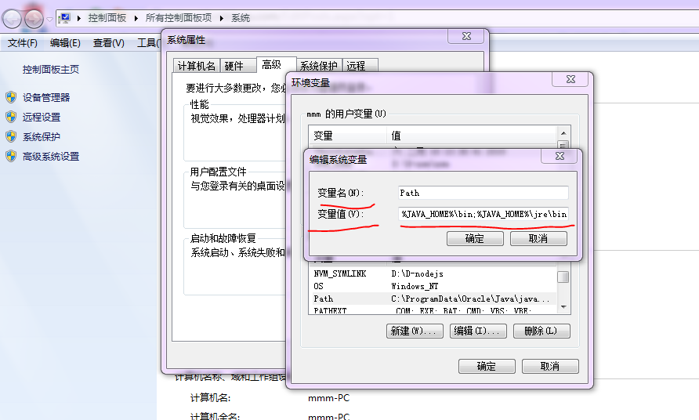Click 取消 at bottom of 环境变量 dialog

tap(550, 366)
